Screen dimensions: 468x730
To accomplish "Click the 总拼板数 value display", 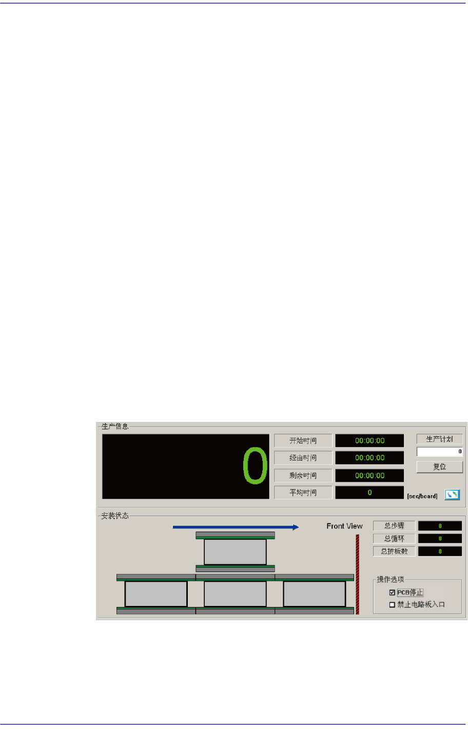I will click(440, 551).
